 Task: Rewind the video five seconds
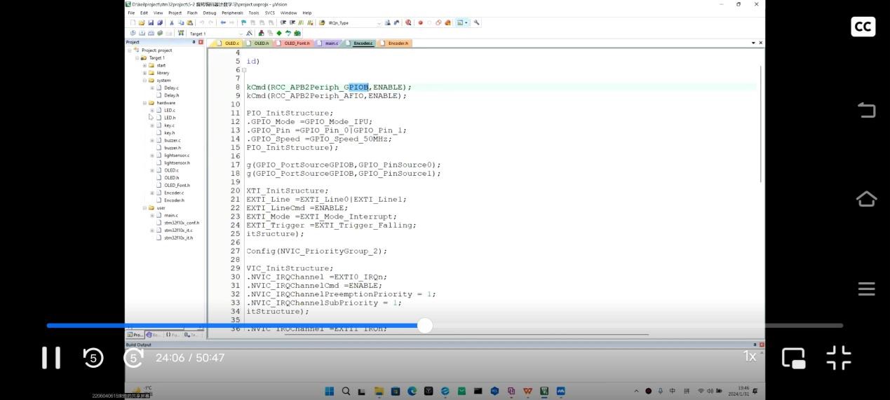pos(93,357)
